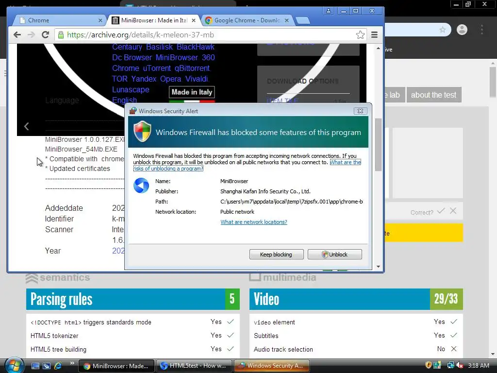Click the Windows Start orb
Image resolution: width=497 pixels, height=373 pixels.
click(14, 365)
